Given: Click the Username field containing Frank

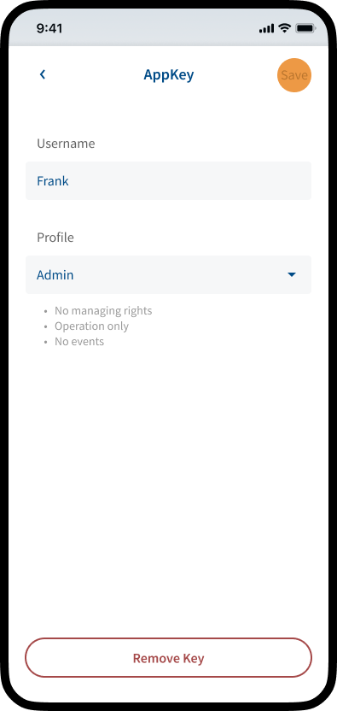Looking at the screenshot, I should pyautogui.click(x=169, y=181).
